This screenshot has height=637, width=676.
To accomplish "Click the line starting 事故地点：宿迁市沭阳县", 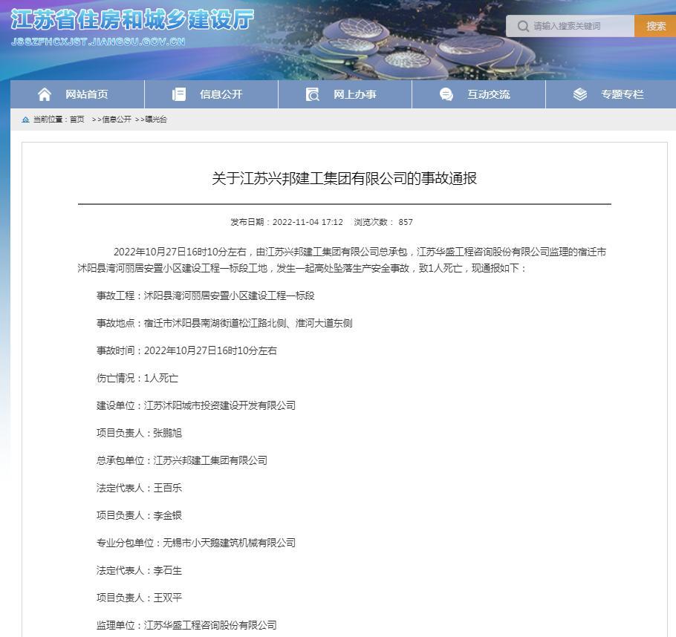I will coord(224,323).
